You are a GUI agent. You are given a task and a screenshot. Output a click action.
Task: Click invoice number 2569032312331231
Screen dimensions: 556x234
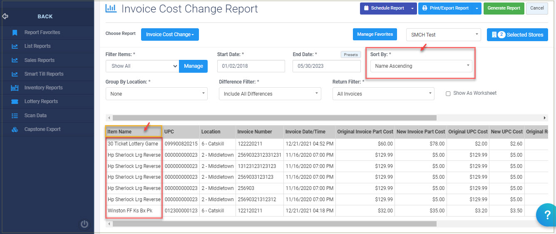click(x=260, y=155)
